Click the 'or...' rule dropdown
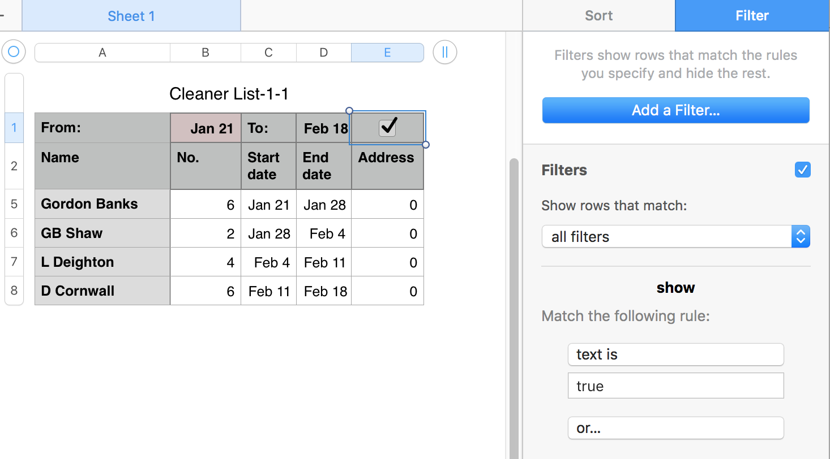 coord(675,428)
